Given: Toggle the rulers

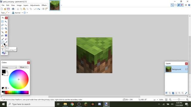Looking at the screenshot, I should (x=47, y=9).
